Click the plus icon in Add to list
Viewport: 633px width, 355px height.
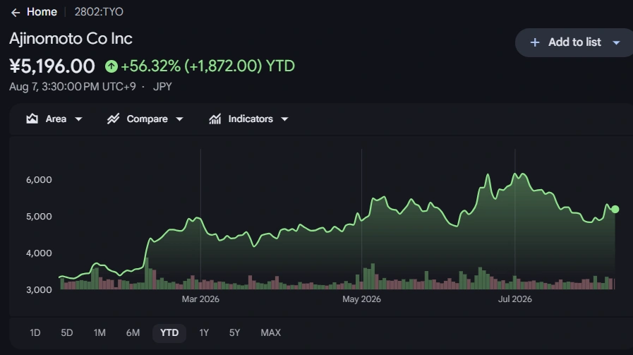click(534, 42)
